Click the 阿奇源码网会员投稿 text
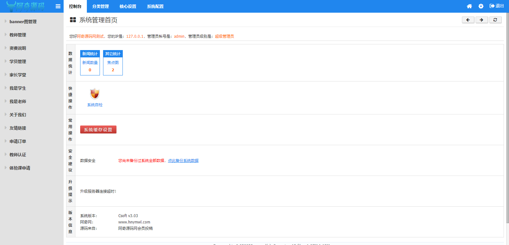Image resolution: width=509 pixels, height=245 pixels. [x=136, y=229]
